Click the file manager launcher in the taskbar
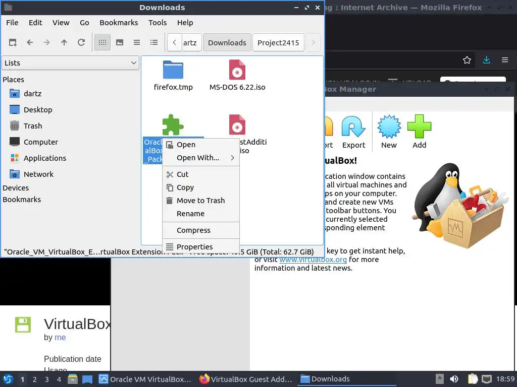 pos(73,379)
